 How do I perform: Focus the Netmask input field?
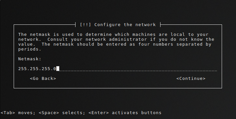(x=118, y=69)
